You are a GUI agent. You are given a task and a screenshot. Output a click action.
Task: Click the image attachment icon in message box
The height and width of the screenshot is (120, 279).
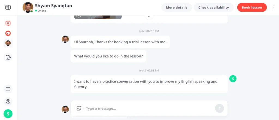(79, 108)
